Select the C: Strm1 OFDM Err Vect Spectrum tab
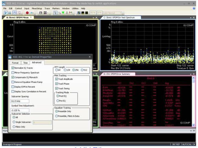 pyautogui.click(x=119, y=18)
